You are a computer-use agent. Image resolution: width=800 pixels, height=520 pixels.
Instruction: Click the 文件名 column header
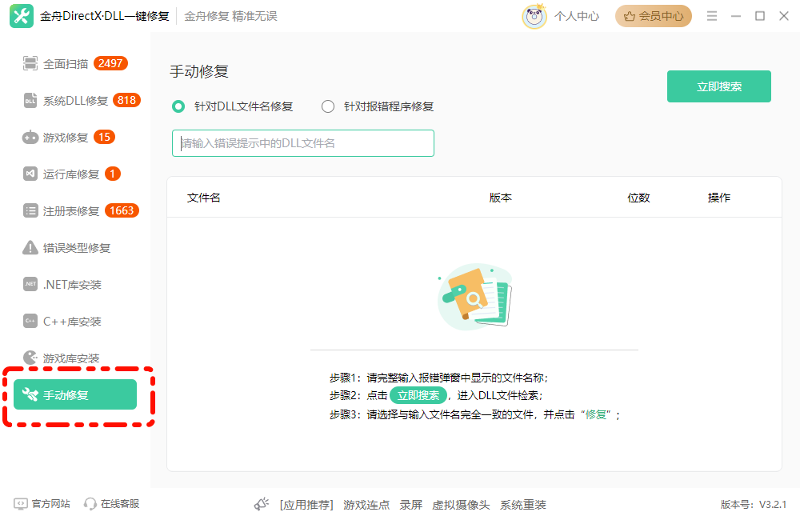[x=203, y=198]
